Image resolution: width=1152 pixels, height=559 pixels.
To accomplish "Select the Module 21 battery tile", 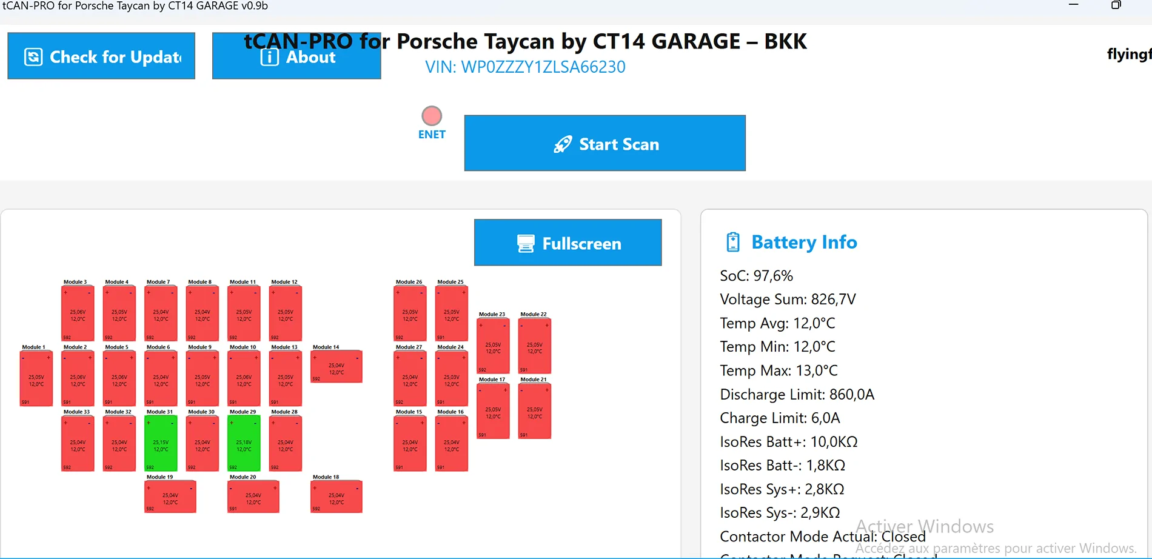I will tap(535, 411).
